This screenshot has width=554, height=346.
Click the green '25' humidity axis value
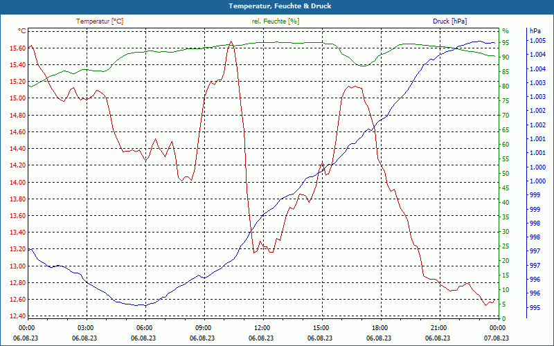point(506,246)
